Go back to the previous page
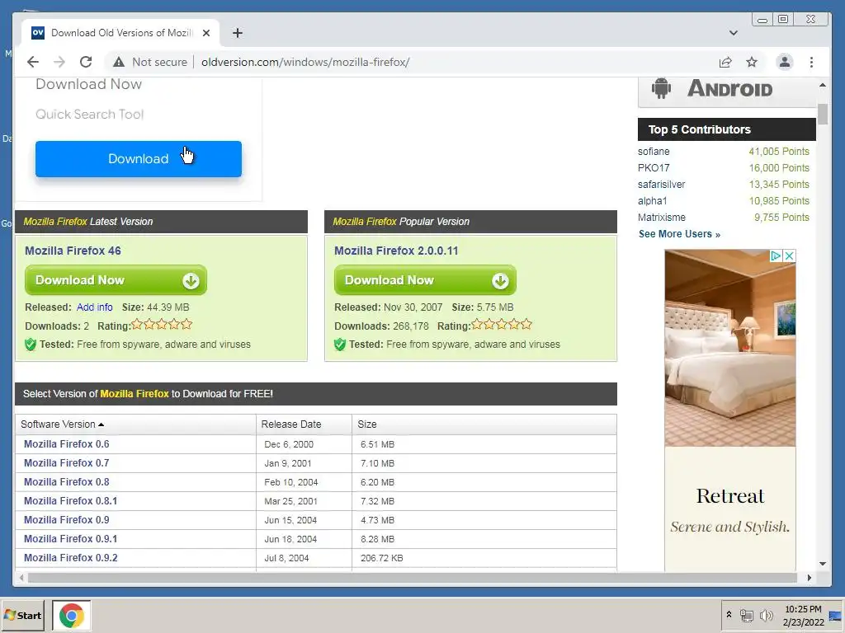This screenshot has height=633, width=845. click(x=33, y=62)
